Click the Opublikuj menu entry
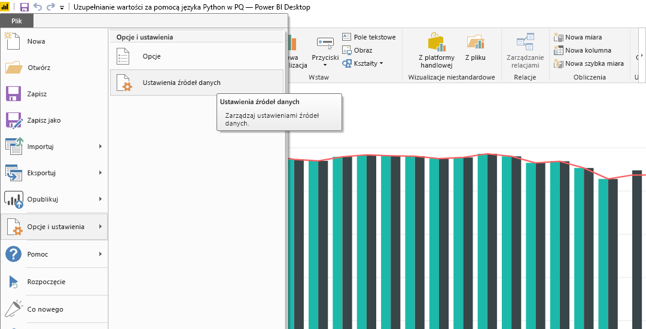Screen dimensions: 646x329 point(54,199)
